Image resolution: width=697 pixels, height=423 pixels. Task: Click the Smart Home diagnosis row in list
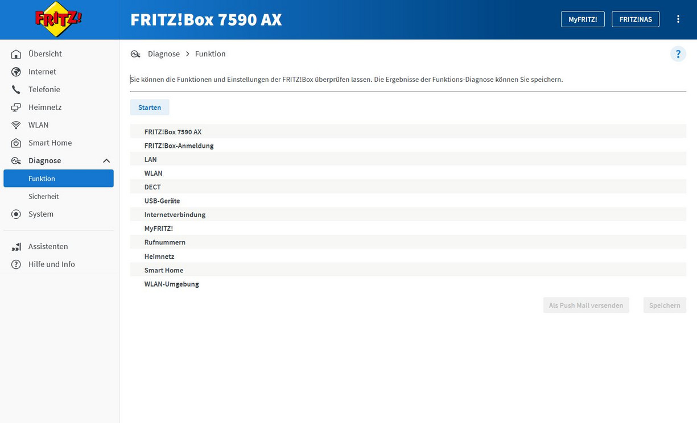pyautogui.click(x=408, y=270)
